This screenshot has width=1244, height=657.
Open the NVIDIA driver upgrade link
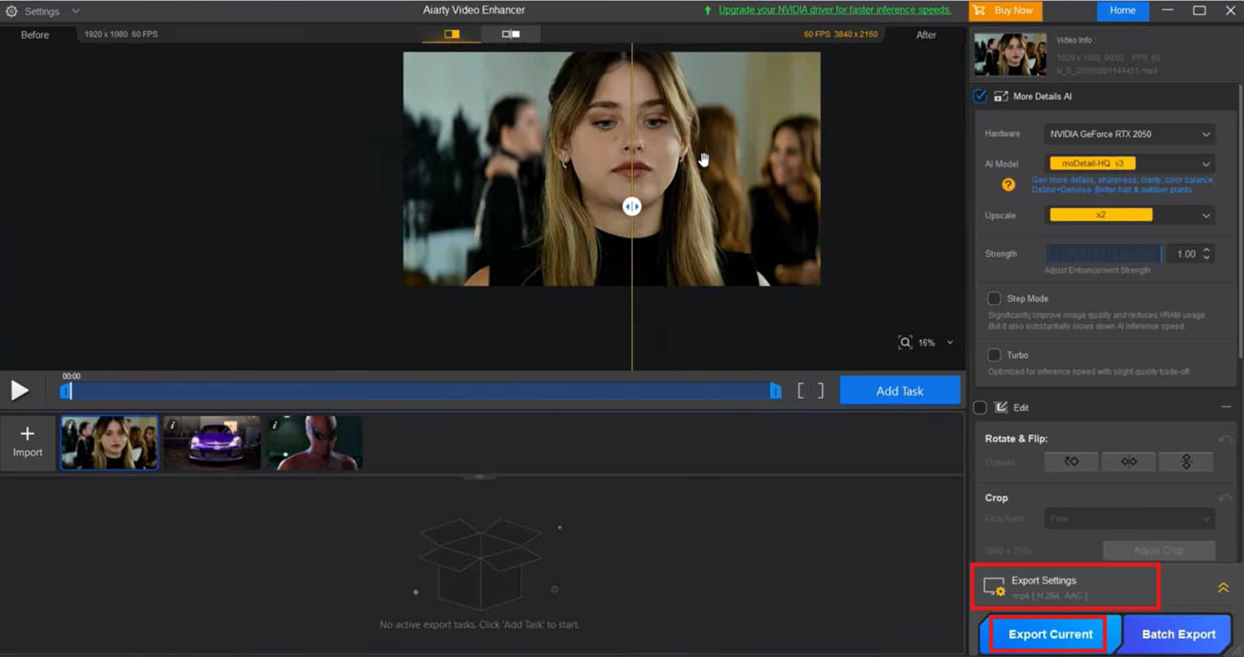[834, 10]
